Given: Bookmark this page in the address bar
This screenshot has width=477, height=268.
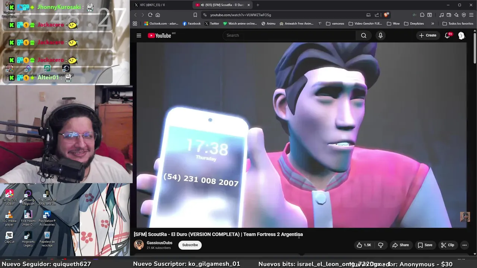Looking at the screenshot, I should click(195, 15).
